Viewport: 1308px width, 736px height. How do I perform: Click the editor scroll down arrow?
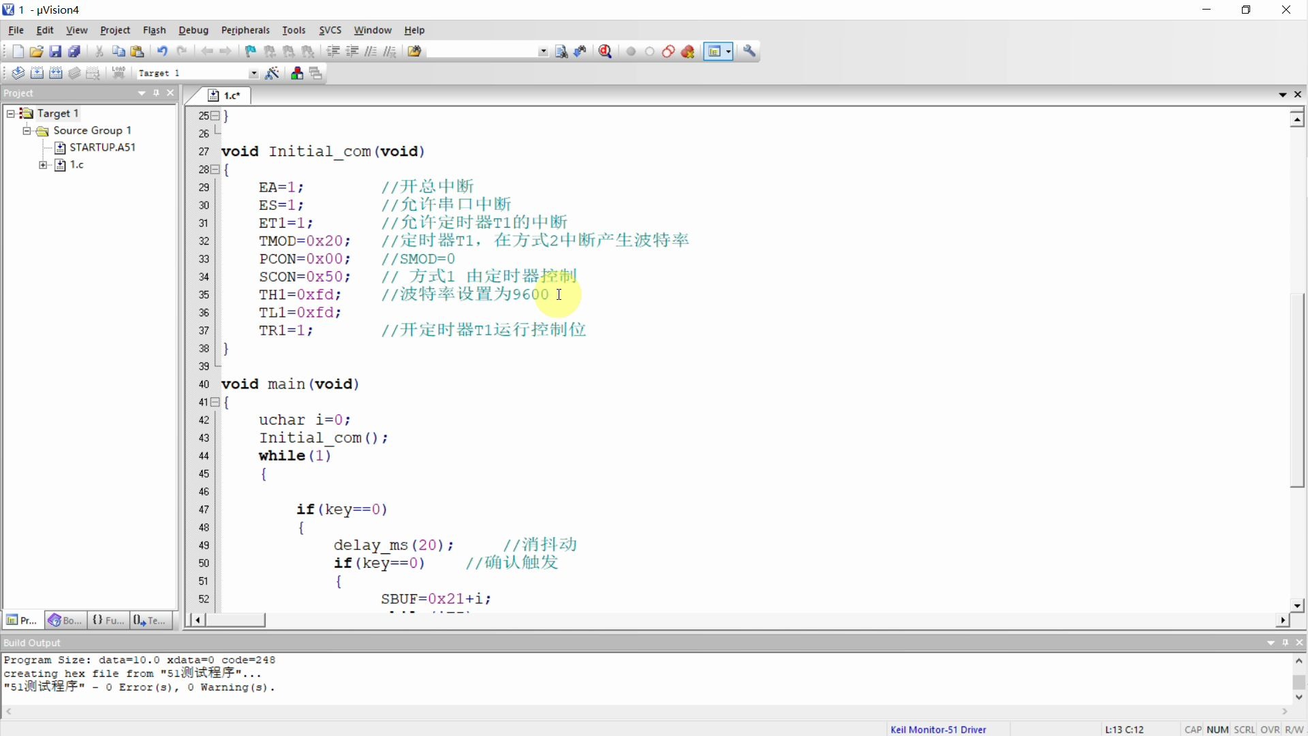[1297, 605]
